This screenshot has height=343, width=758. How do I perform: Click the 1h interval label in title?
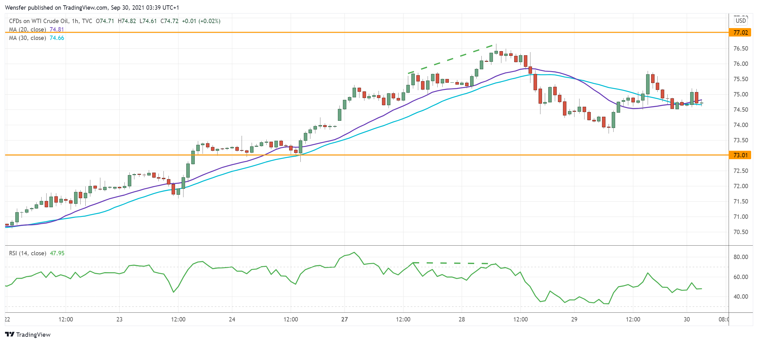[75, 21]
